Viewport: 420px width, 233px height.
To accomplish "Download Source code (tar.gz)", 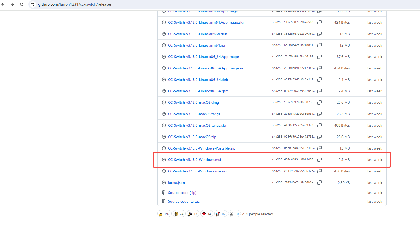I will point(184,201).
